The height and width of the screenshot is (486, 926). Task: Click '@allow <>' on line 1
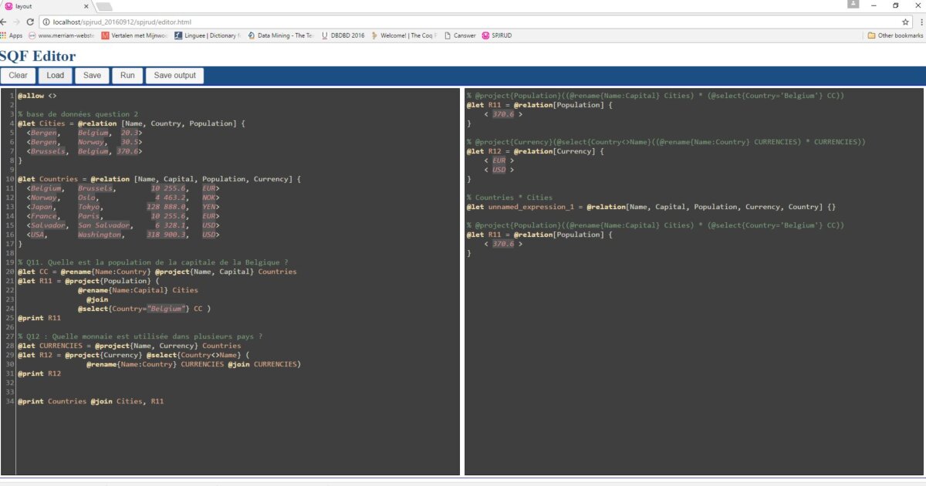pyautogui.click(x=37, y=96)
